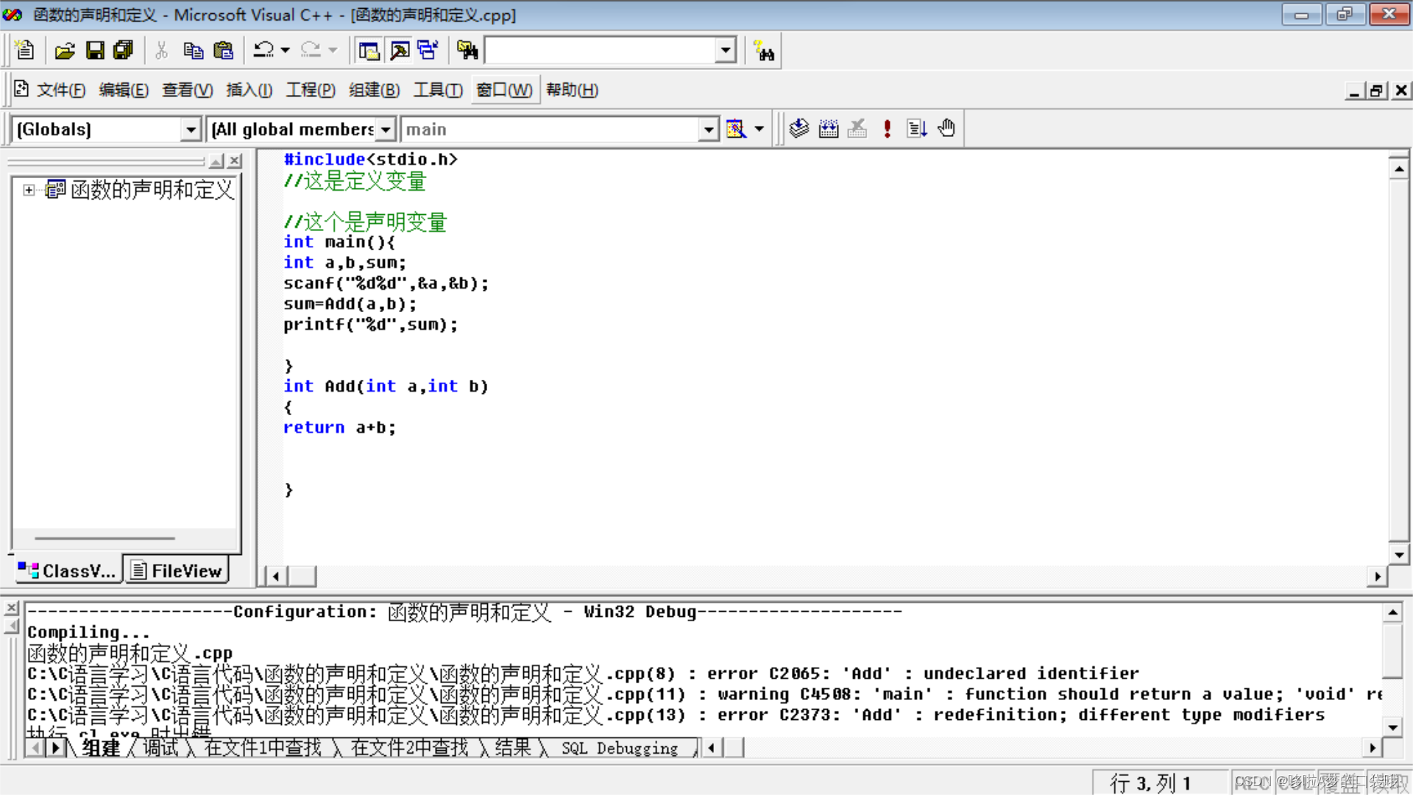
Task: Click the editor vertical scrollbar down arrow
Action: tap(1398, 554)
